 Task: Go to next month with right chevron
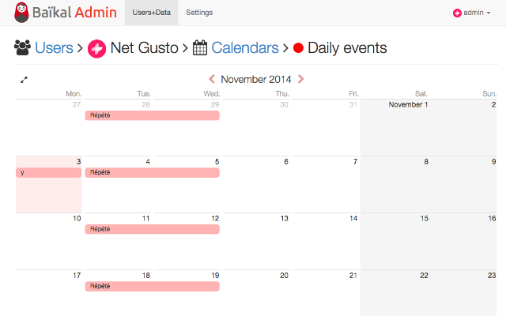point(300,79)
